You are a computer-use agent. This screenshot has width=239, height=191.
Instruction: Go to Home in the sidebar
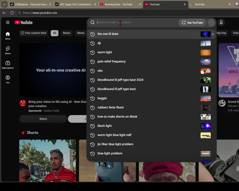click(8, 36)
